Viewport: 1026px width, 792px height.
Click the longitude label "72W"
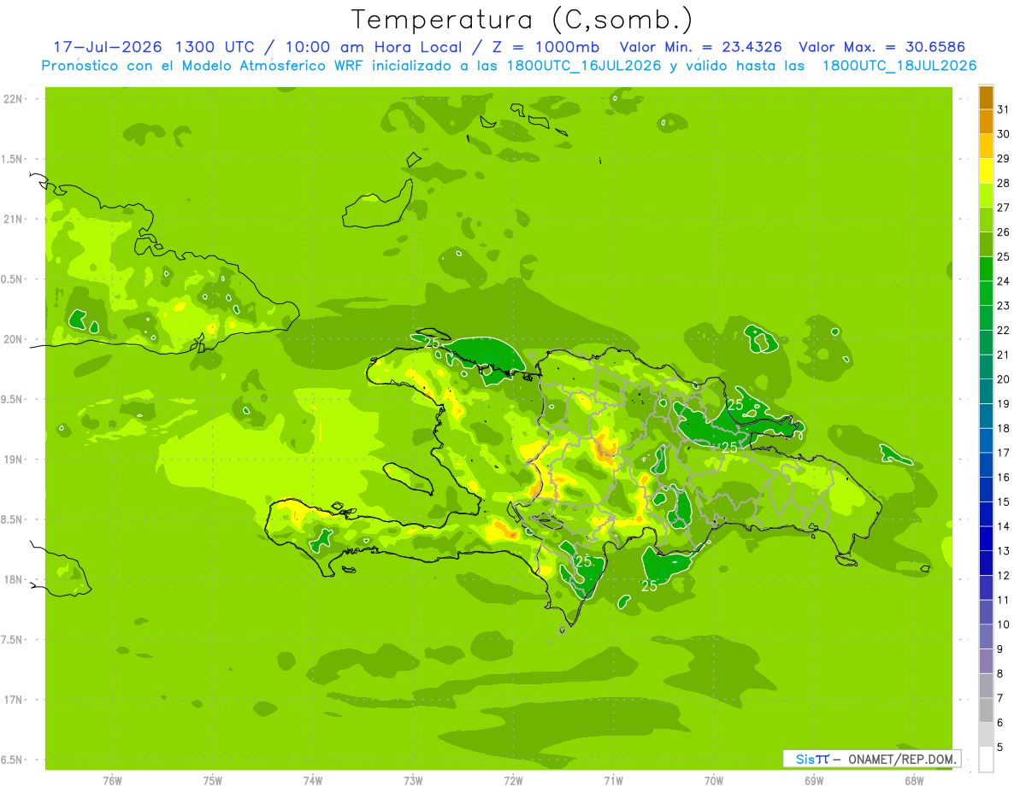513,782
